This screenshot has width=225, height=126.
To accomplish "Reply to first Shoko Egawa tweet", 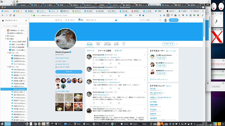I will click(94, 63).
